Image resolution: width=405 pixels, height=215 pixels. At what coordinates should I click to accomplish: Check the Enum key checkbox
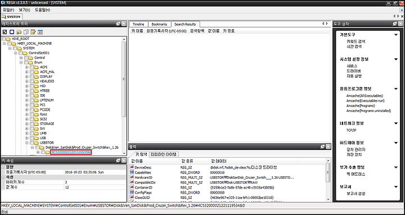(x=26, y=62)
